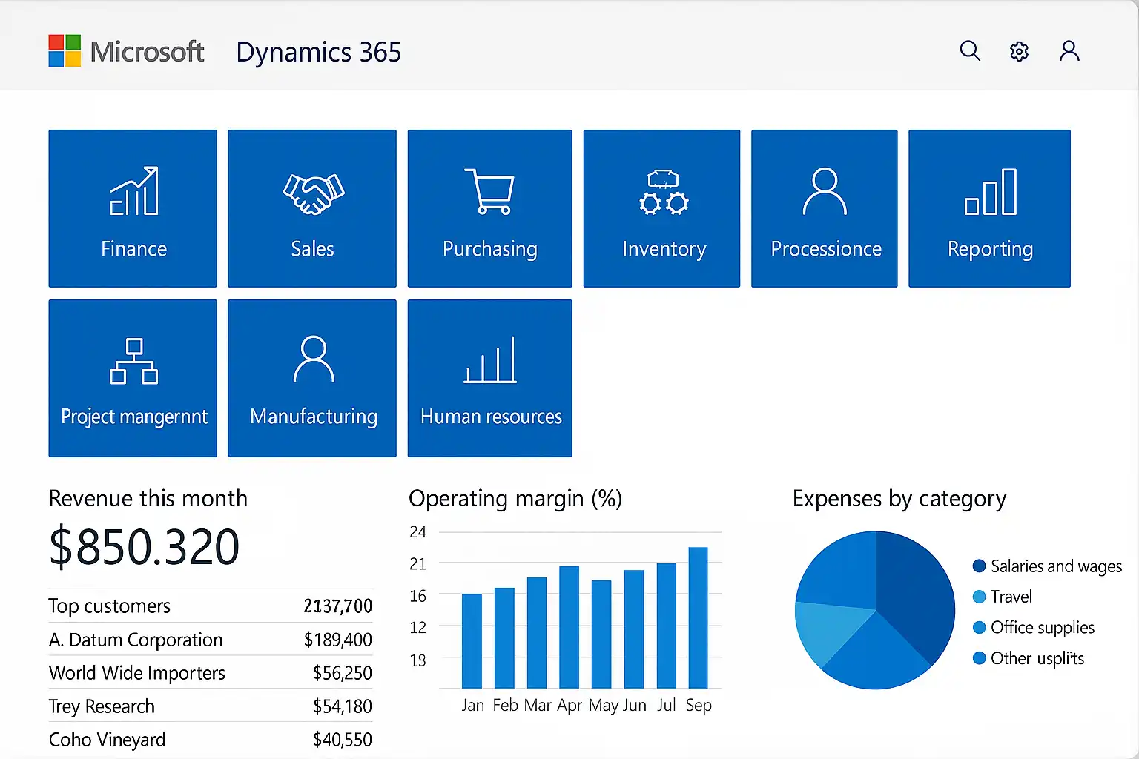Click the search magnifier icon
This screenshot has height=759, width=1139.
[x=970, y=50]
